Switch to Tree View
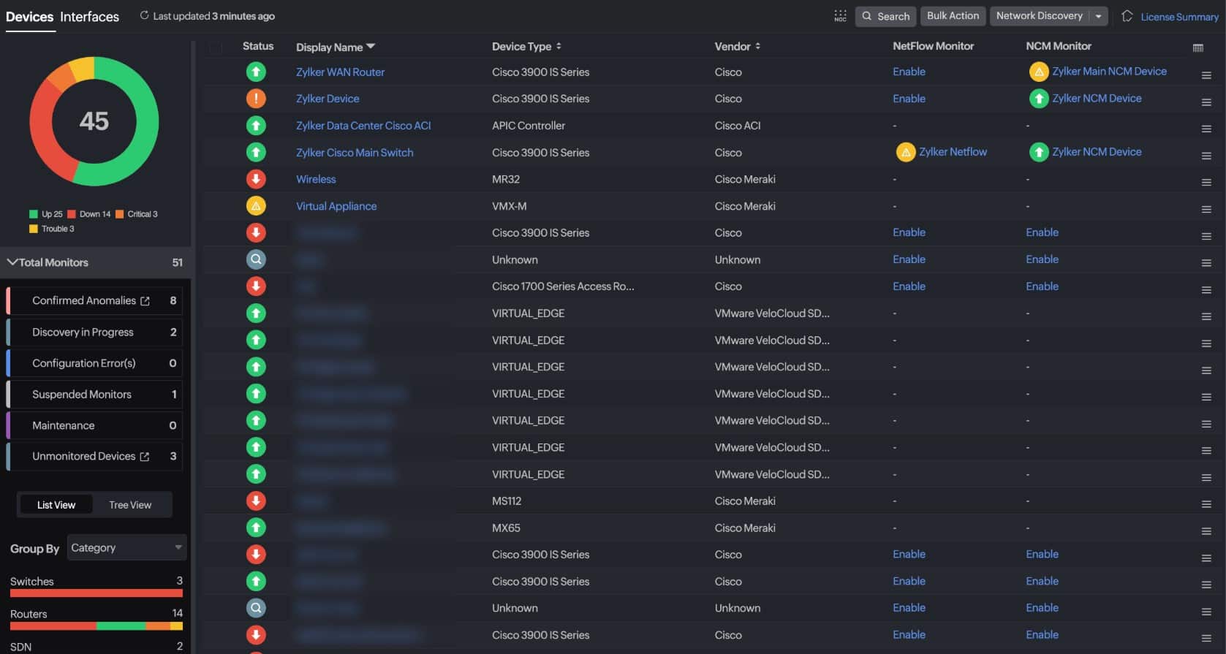The image size is (1226, 654). pos(130,505)
